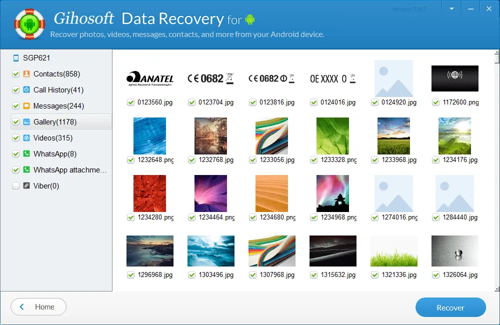Open the title bar dropdown menu arrow
The image size is (500, 325).
[452, 8]
